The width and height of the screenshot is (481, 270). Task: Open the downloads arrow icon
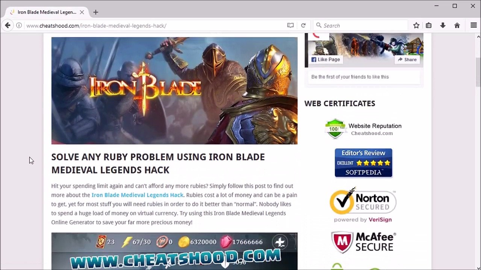[x=443, y=25]
